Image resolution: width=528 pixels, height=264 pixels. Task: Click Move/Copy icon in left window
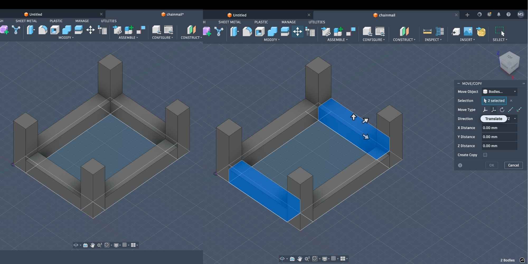(x=90, y=30)
